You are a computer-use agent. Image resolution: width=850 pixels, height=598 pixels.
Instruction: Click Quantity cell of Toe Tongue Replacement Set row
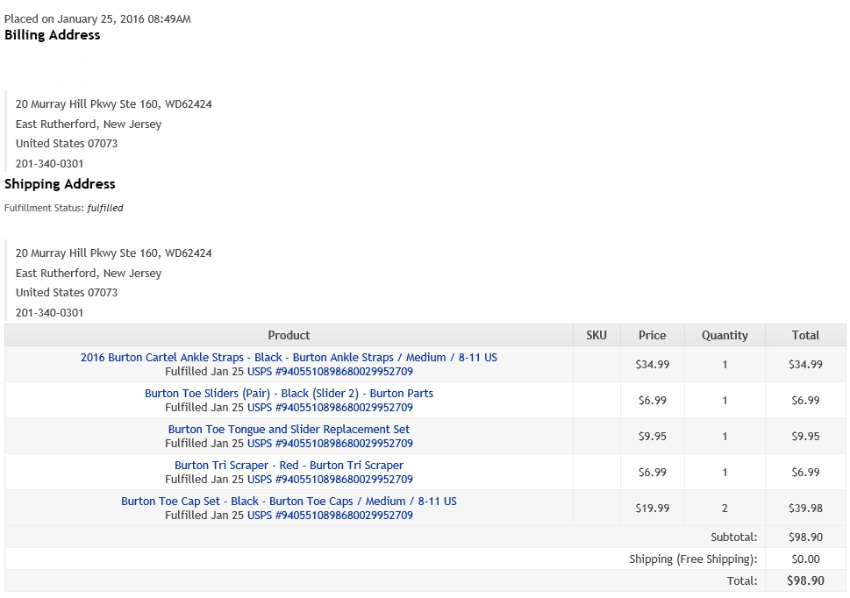(x=725, y=436)
